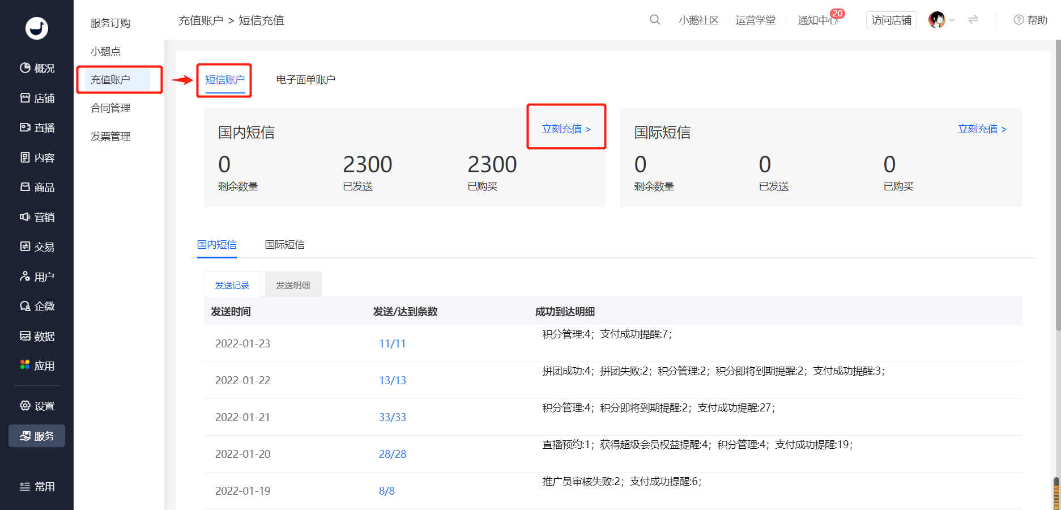Open 用户 users section
The image size is (1061, 510).
tap(37, 277)
